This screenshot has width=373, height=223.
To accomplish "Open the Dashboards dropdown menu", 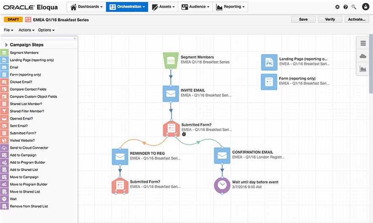I will pos(87,7).
